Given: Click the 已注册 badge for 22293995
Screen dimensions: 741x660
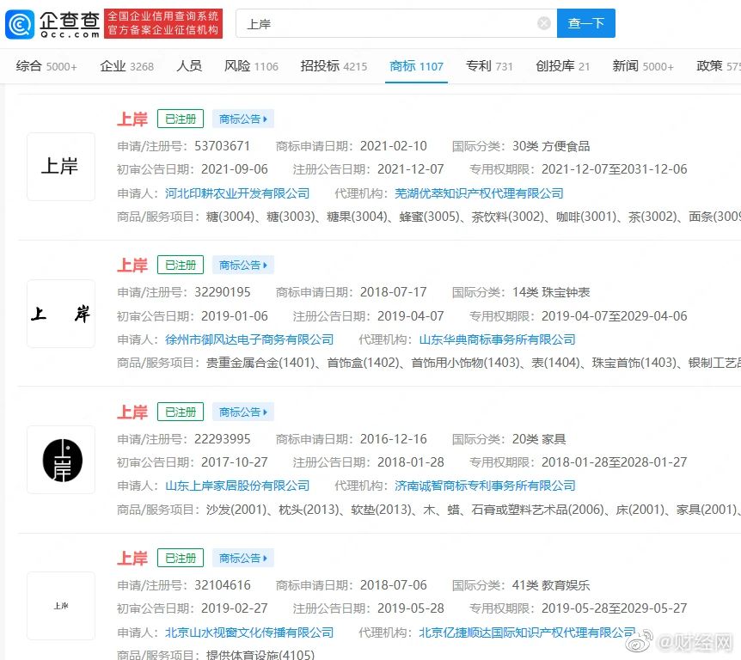Looking at the screenshot, I should pos(181,412).
